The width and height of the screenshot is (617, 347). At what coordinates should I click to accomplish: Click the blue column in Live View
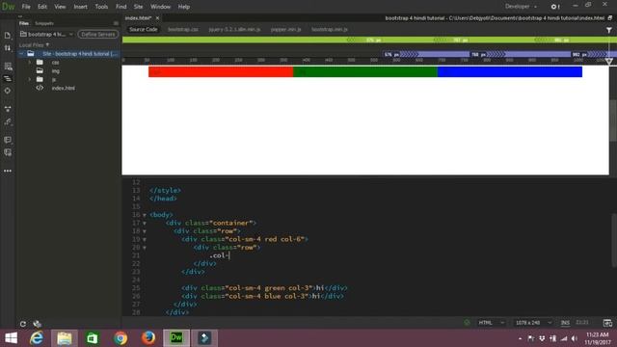510,71
